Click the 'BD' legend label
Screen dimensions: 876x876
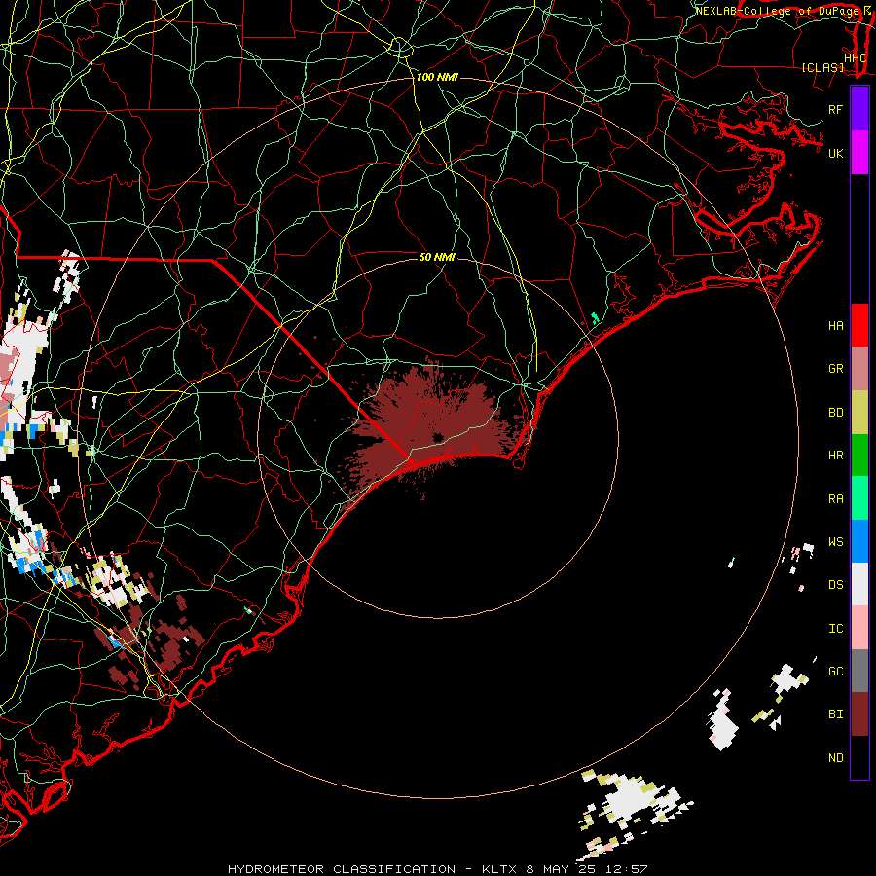(836, 413)
